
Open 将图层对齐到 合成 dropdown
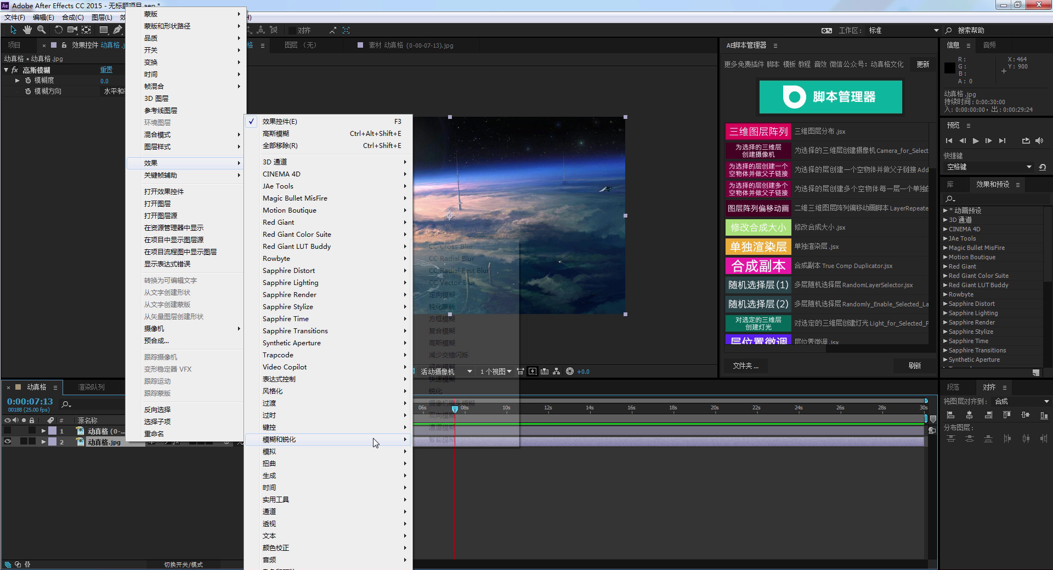(1021, 401)
